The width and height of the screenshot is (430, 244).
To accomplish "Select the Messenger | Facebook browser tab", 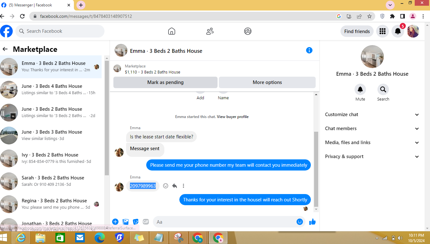I will click(x=37, y=5).
